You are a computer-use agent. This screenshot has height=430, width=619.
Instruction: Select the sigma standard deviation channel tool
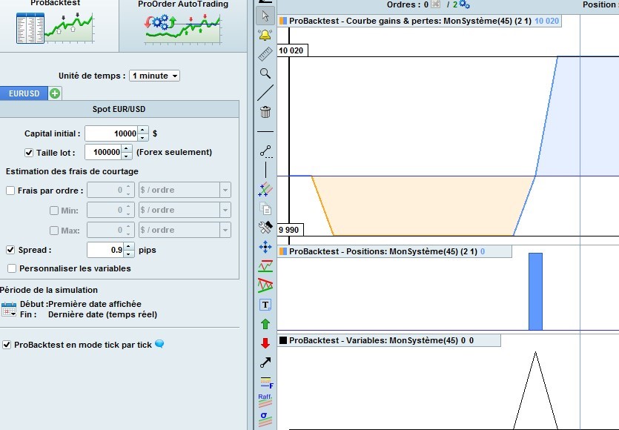point(265,420)
